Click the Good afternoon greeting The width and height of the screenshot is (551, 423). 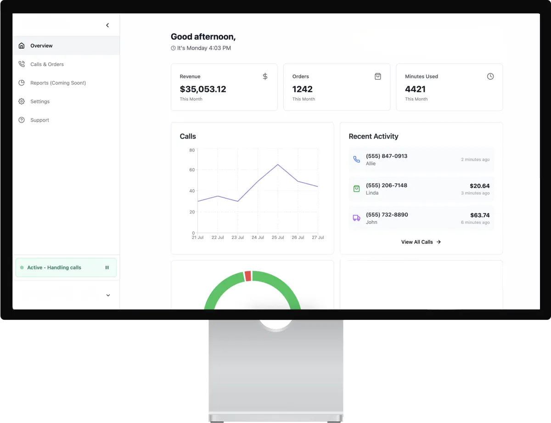[203, 37]
